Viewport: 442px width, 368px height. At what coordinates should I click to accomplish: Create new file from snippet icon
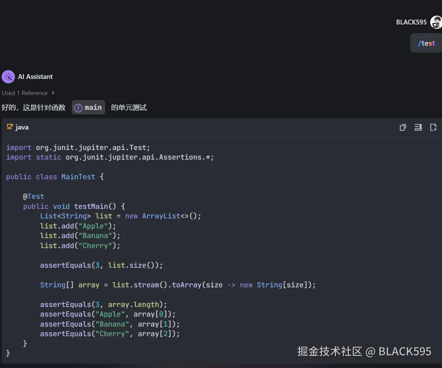click(x=433, y=127)
